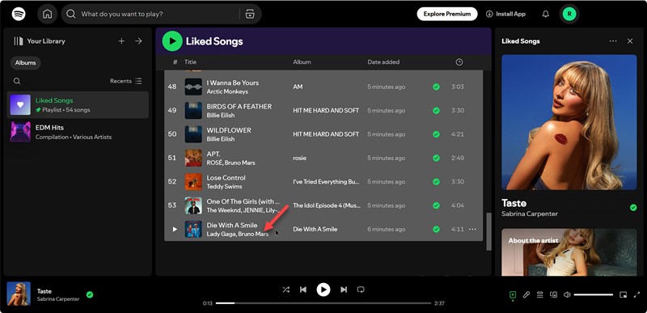This screenshot has height=313, width=647.
Task: Toggle shuffle mode
Action: pyautogui.click(x=286, y=290)
